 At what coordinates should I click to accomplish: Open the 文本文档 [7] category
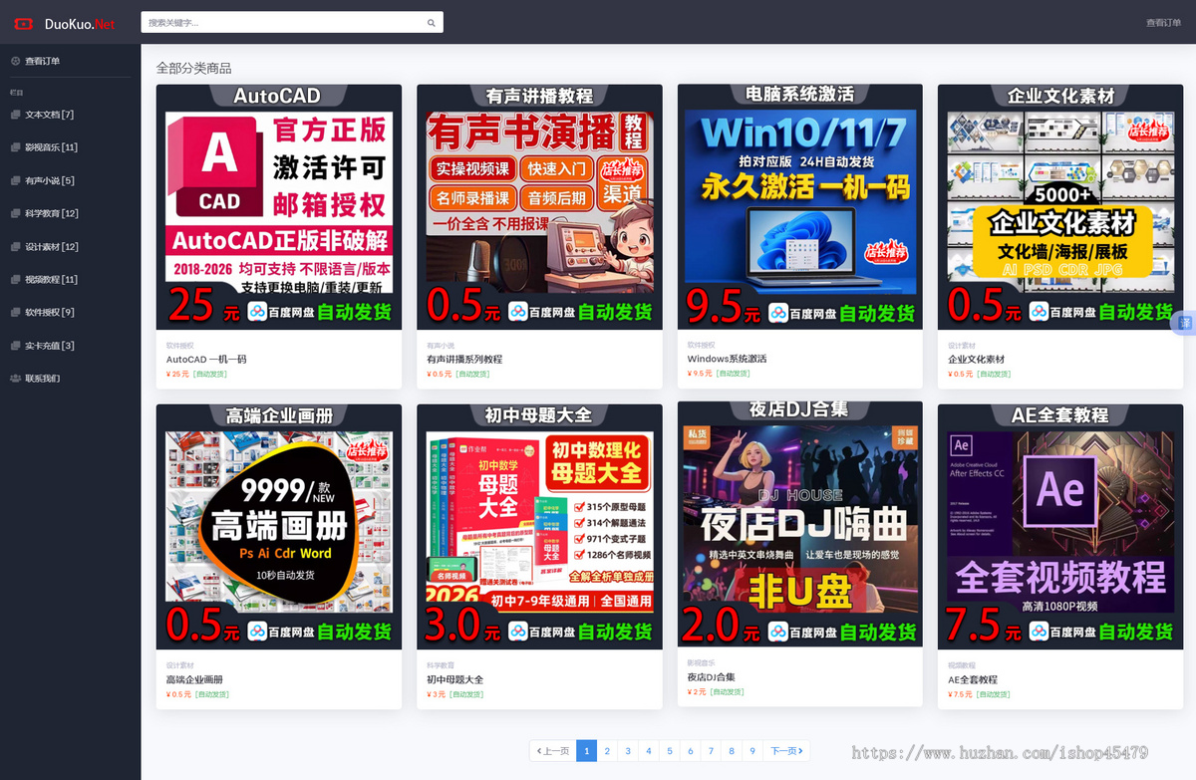(x=49, y=115)
